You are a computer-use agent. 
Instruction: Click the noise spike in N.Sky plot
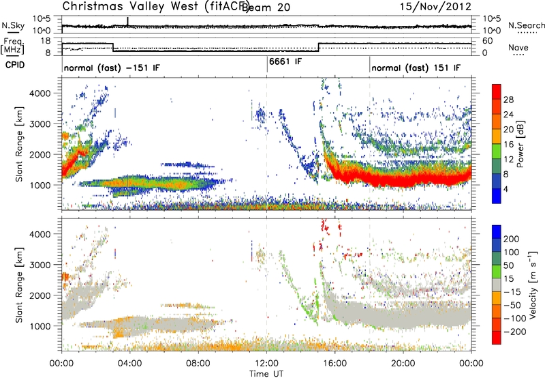(127, 21)
